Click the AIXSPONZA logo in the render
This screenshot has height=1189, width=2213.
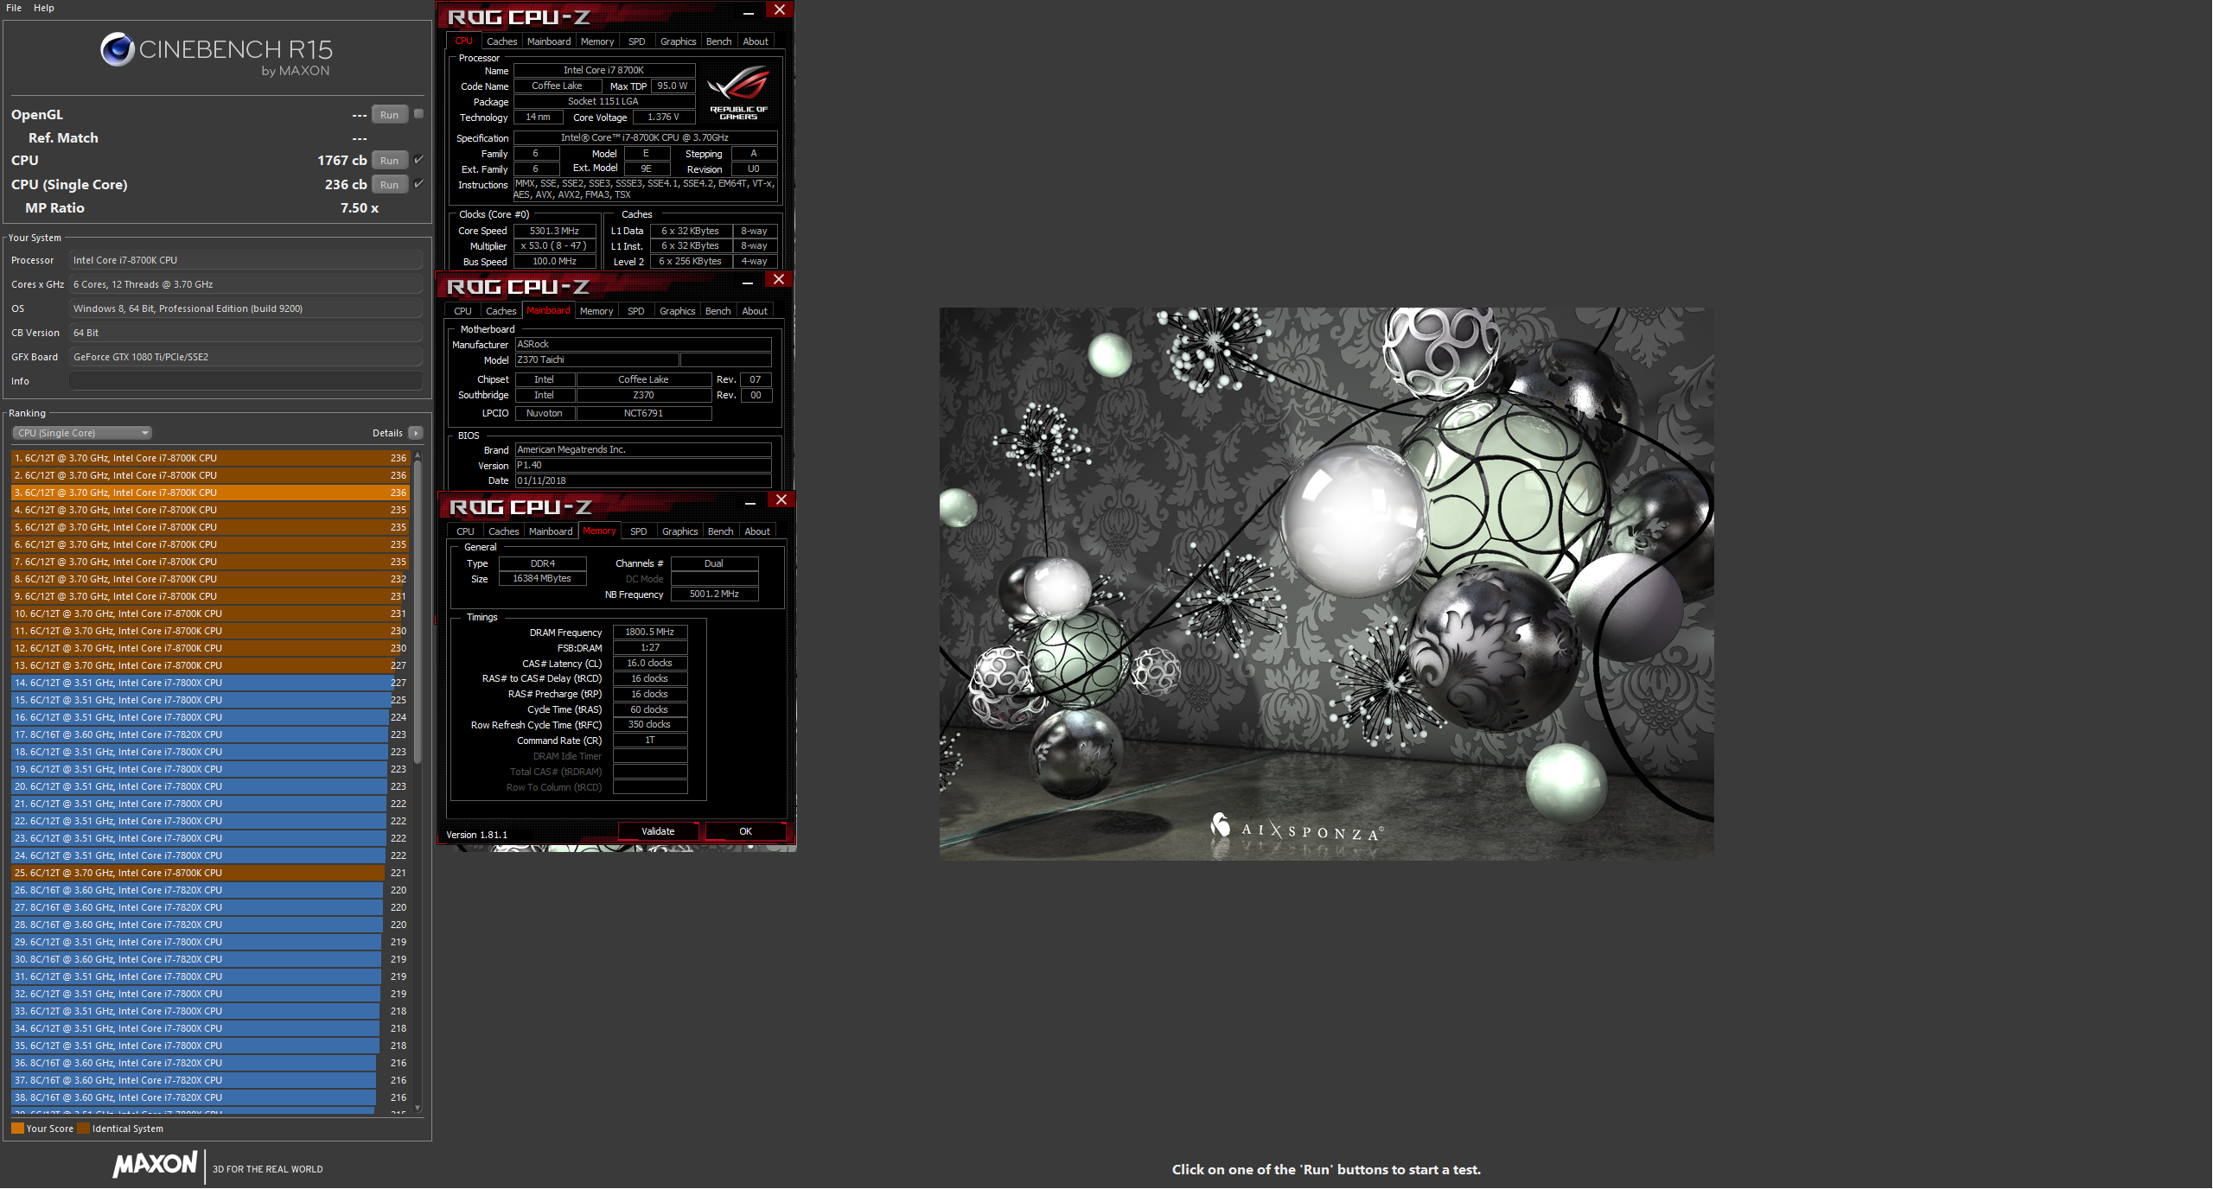[1297, 830]
